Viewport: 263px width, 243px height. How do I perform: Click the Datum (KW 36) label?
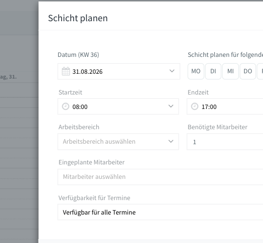click(79, 55)
